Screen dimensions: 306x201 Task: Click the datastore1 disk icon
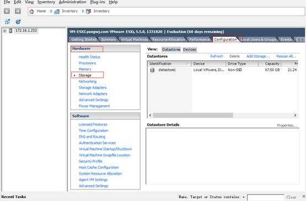[x=152, y=70]
